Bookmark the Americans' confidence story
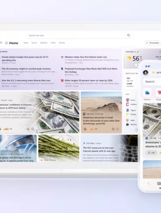Screen dimensions: 161x213 (x=28, y=129)
